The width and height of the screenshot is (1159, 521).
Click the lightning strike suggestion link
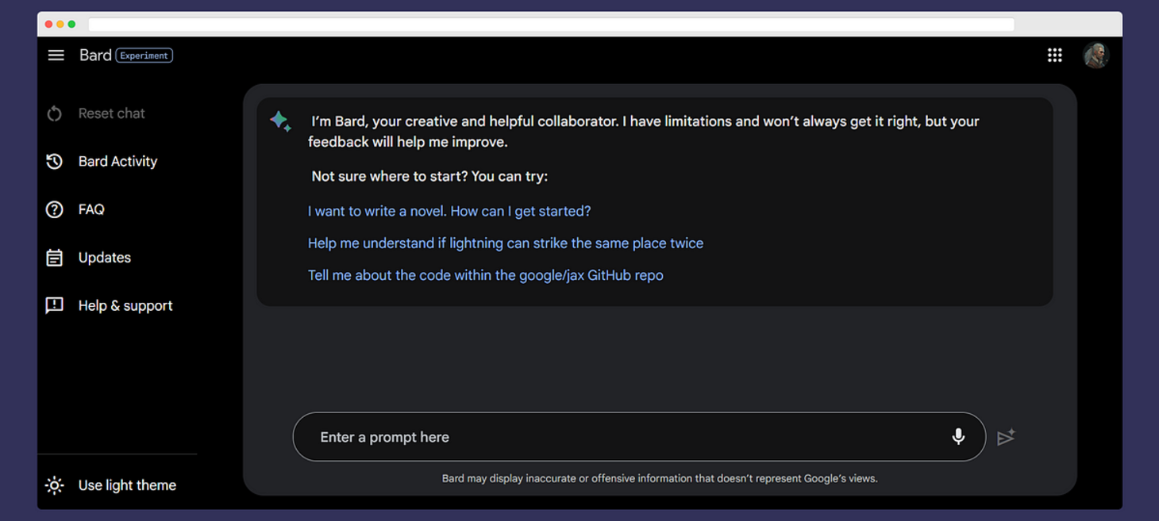[x=505, y=243]
